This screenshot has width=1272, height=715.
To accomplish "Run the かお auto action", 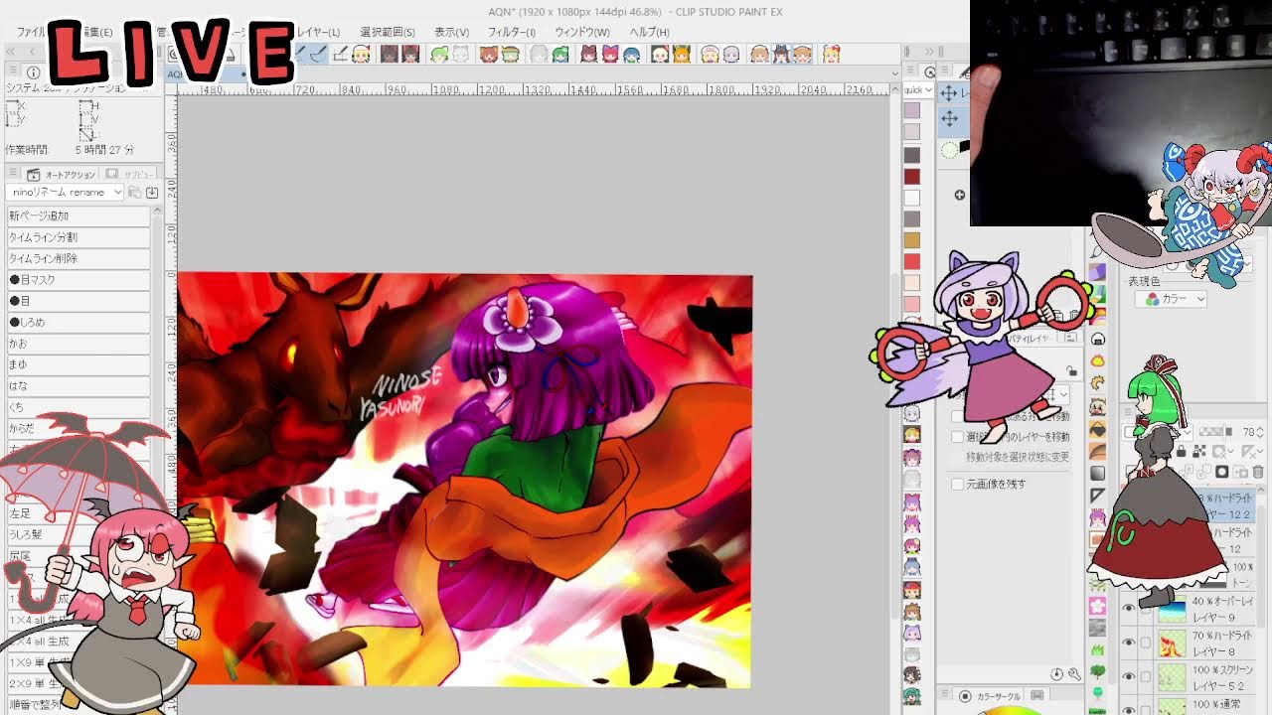I will tap(79, 344).
